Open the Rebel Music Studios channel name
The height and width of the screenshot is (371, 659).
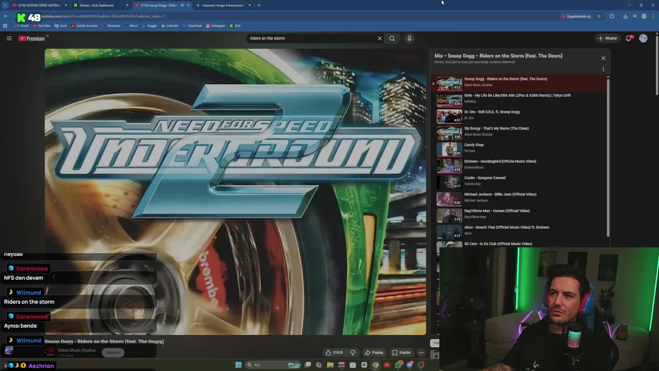(77, 350)
